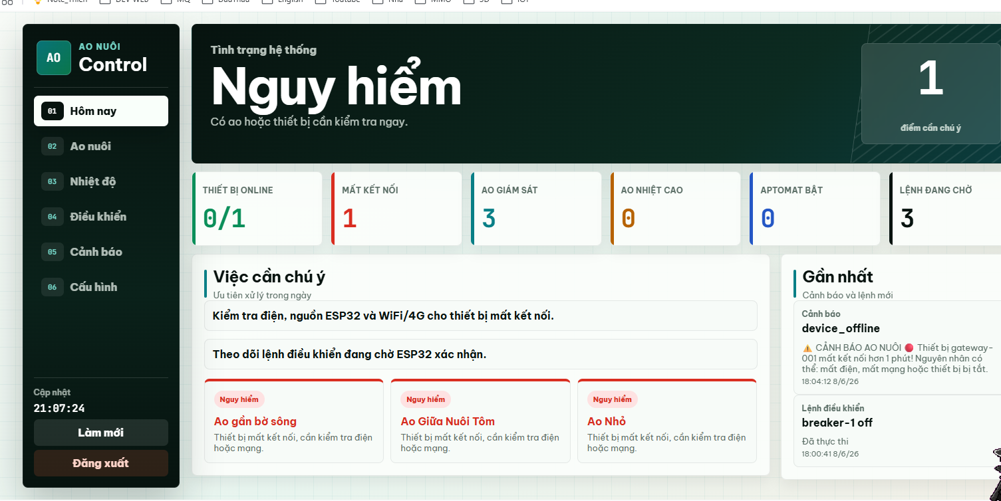
Task: Select the 'Kiểm tra điện, nguồn ESP32' task row
Action: pos(481,316)
